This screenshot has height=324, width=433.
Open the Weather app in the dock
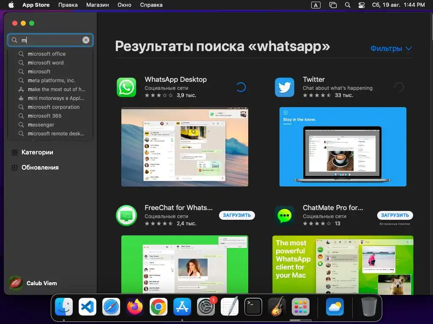(x=335, y=307)
